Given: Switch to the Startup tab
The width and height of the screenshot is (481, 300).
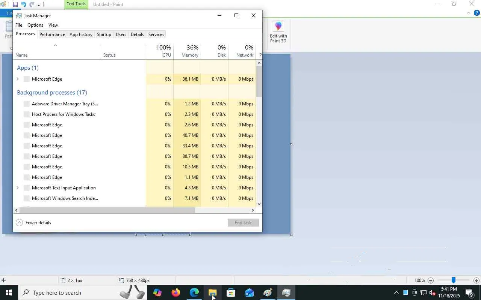Looking at the screenshot, I should click(x=104, y=34).
